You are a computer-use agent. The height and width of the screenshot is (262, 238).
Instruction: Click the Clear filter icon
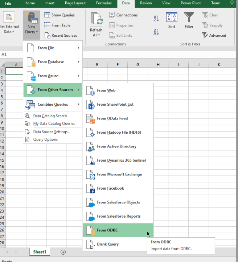coord(205,15)
